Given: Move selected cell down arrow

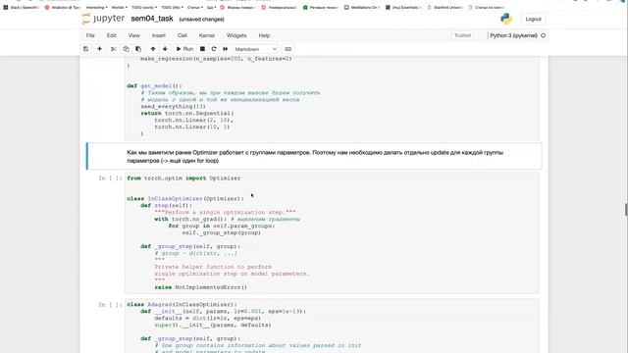Looking at the screenshot, I should 165,49.
